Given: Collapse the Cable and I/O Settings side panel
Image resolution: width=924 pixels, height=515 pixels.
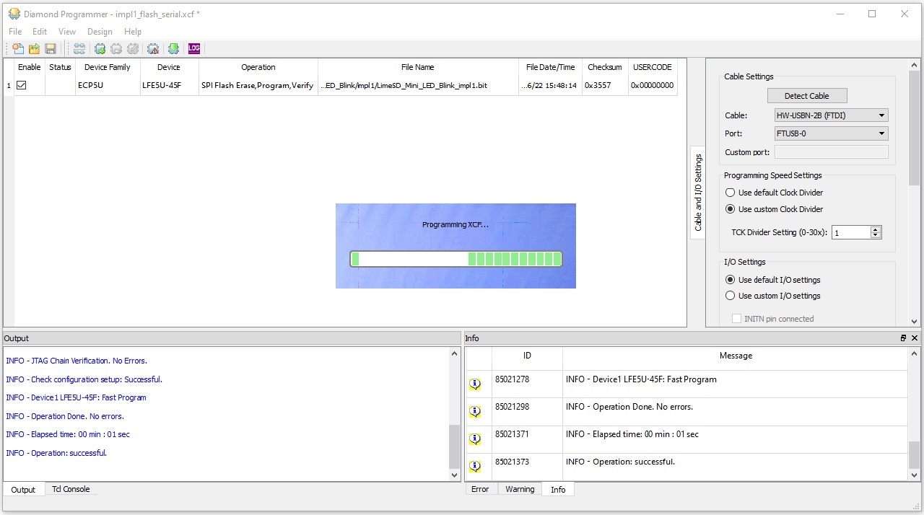Looking at the screenshot, I should (x=698, y=192).
